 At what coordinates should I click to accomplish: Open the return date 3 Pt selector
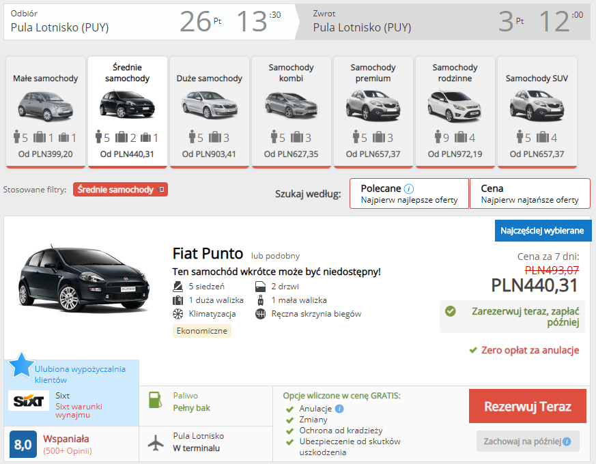tap(511, 22)
